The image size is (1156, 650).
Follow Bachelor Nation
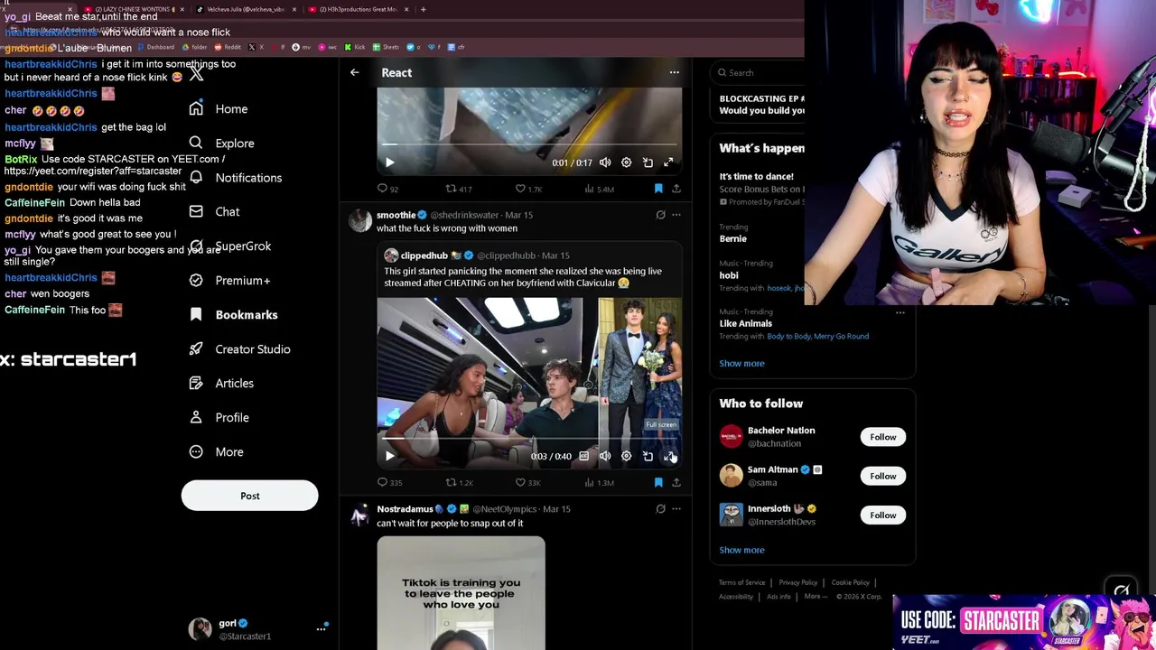pos(882,437)
